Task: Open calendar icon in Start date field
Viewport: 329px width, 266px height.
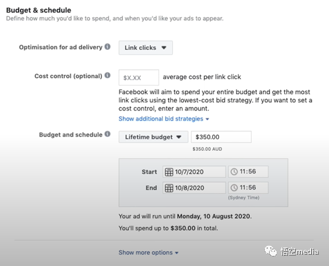Action: point(169,172)
